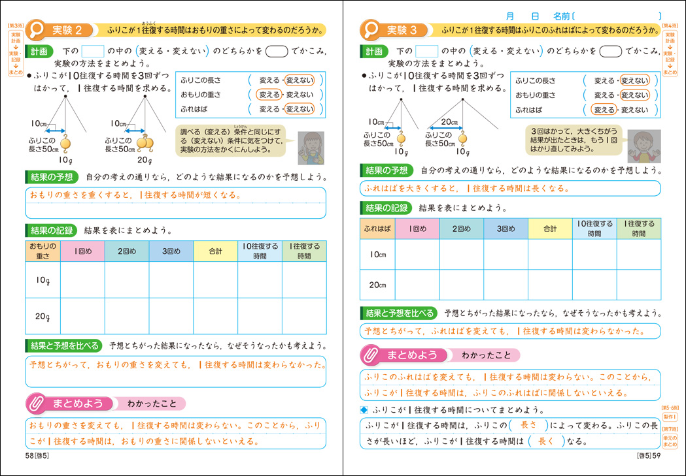The height and width of the screenshot is (476, 686).
Task: Click the blank filled with 長さ
Action: pyautogui.click(x=528, y=425)
